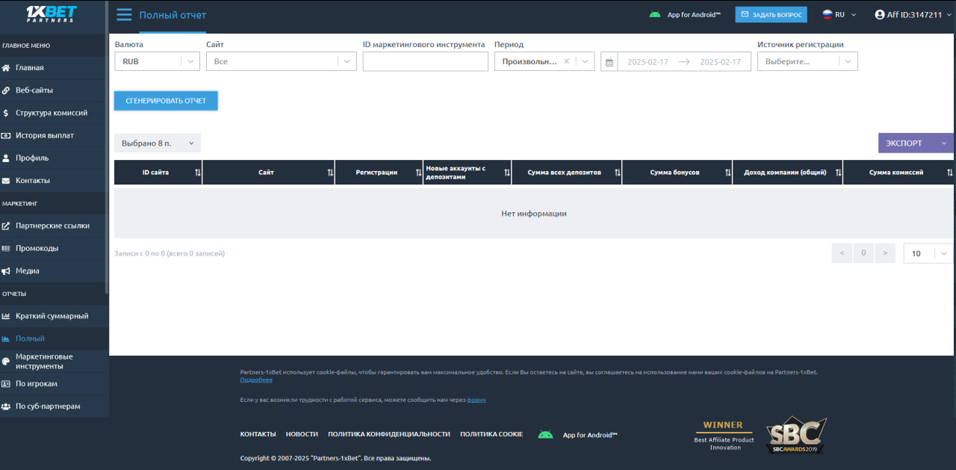Screen dimensions: 956x470
Task: Go to Краткий суммарный report
Action: (52, 316)
